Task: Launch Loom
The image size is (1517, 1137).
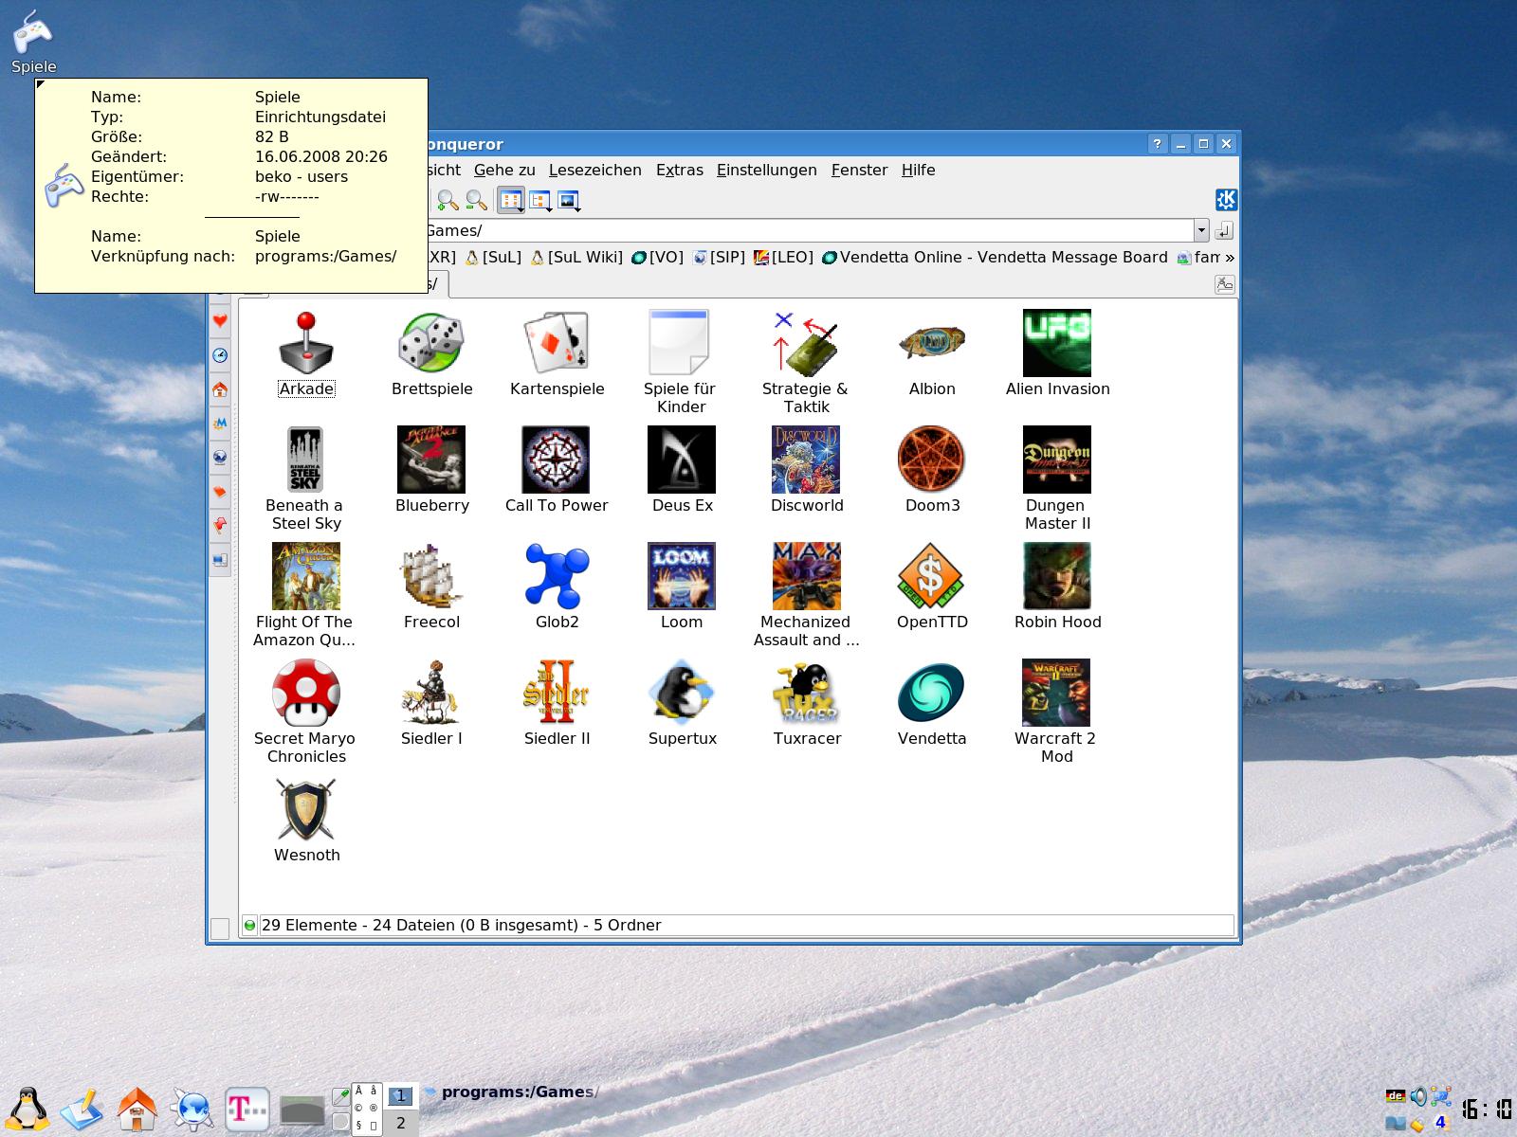Action: [682, 587]
